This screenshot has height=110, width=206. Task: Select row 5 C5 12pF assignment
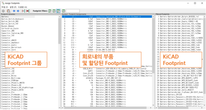coord(107,26)
